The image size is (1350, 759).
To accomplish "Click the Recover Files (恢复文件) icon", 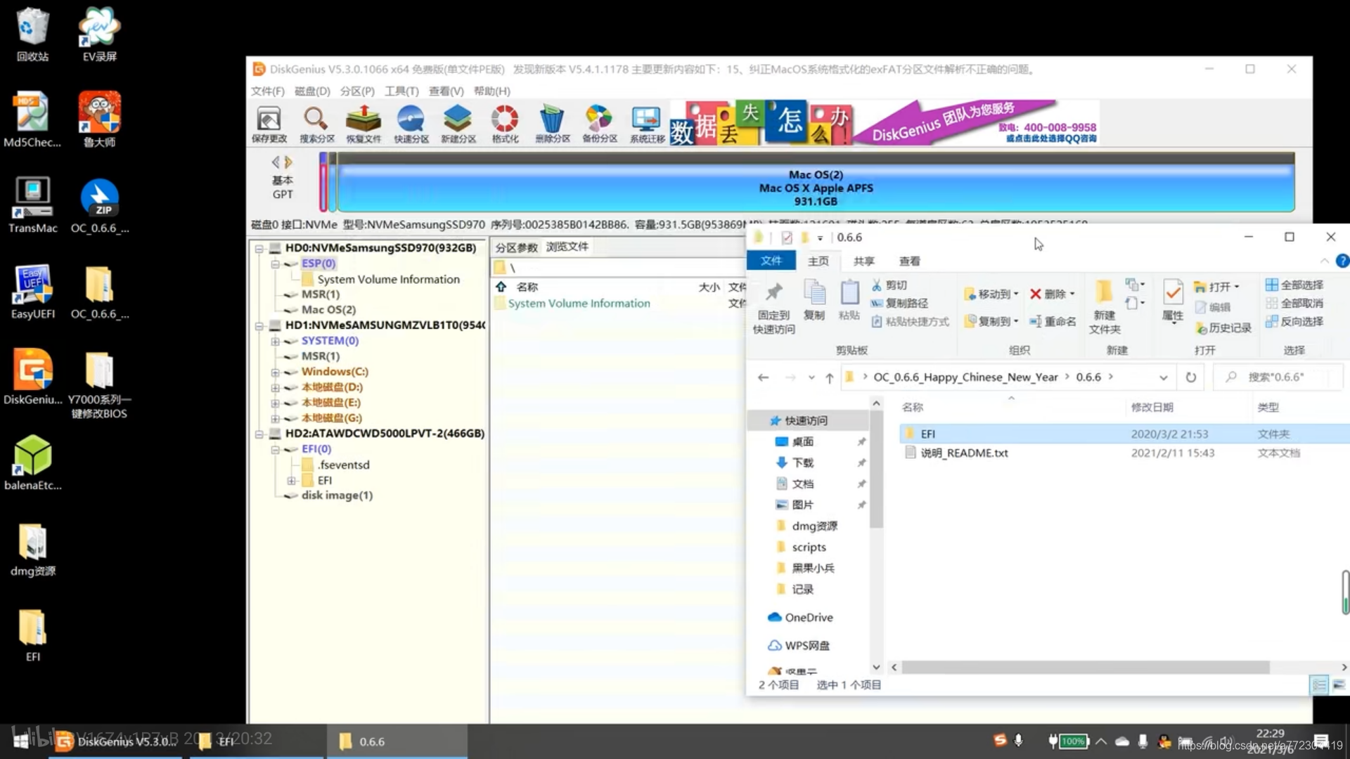I will [x=364, y=124].
